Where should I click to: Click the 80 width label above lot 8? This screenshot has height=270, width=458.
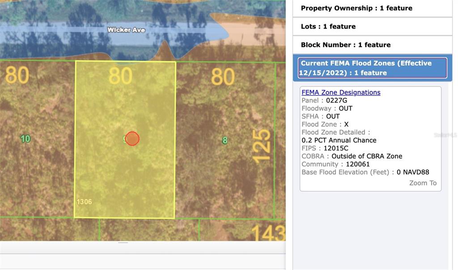223,77
